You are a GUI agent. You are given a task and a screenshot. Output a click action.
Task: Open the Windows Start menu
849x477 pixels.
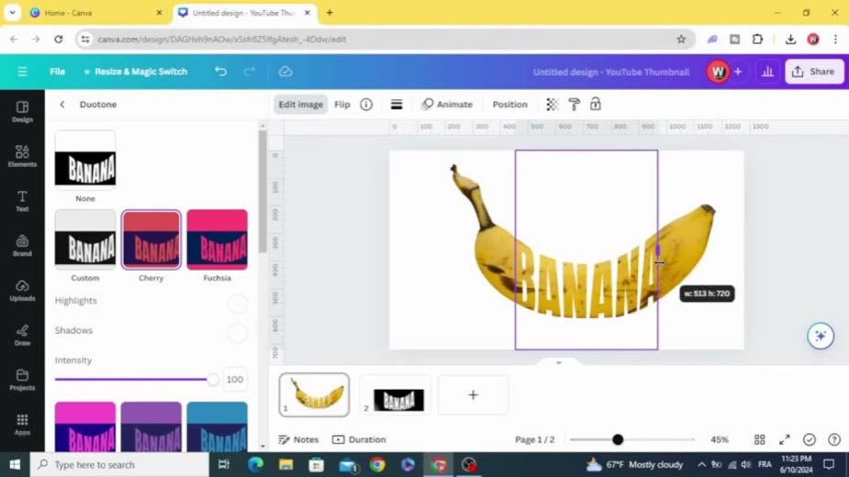pyautogui.click(x=15, y=464)
